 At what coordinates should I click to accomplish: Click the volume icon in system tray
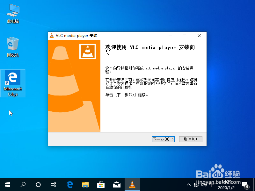pos(204,185)
